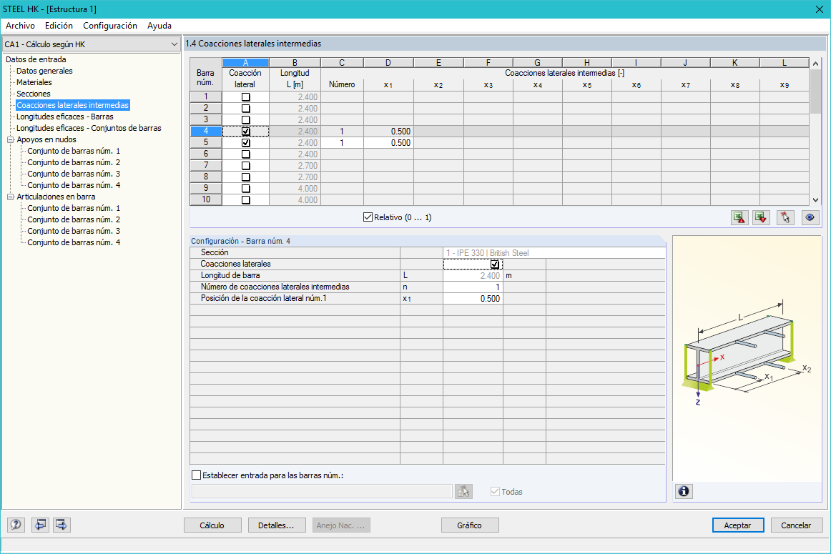This screenshot has width=831, height=554.
Task: Click column A header in the table
Action: coord(245,62)
